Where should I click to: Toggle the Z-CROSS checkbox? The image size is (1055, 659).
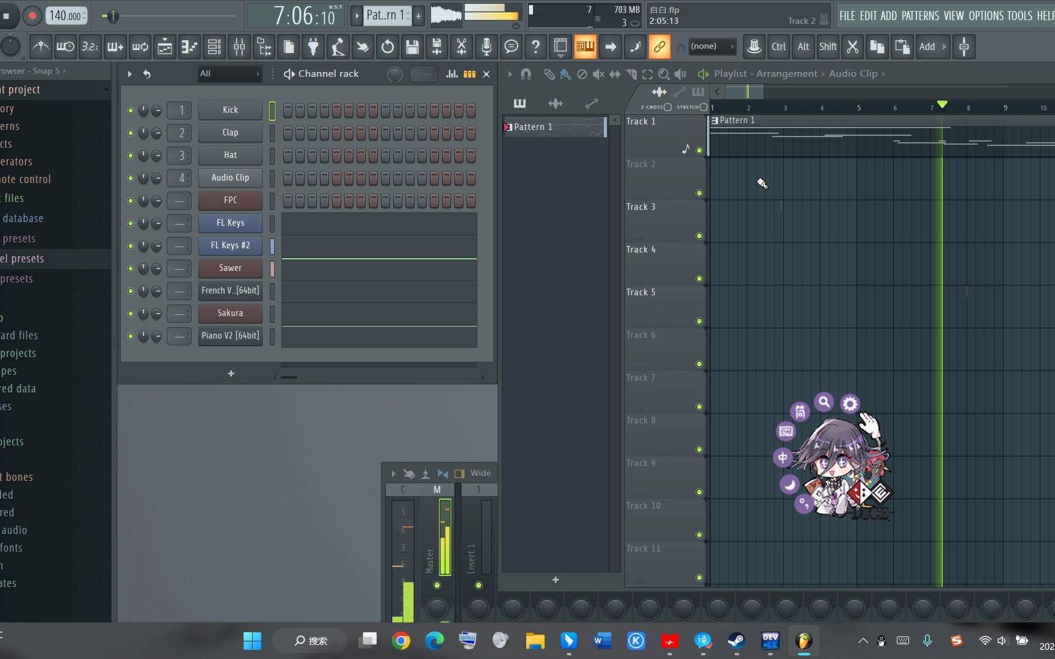667,107
